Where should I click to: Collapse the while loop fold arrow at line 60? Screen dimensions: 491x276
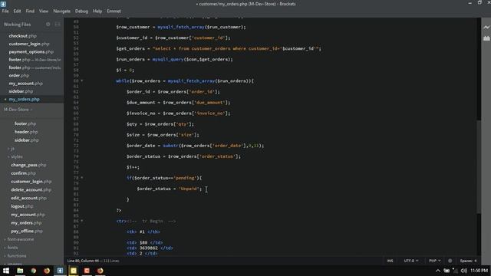click(82, 80)
